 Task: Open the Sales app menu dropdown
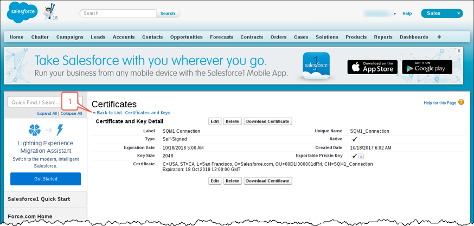tap(441, 14)
